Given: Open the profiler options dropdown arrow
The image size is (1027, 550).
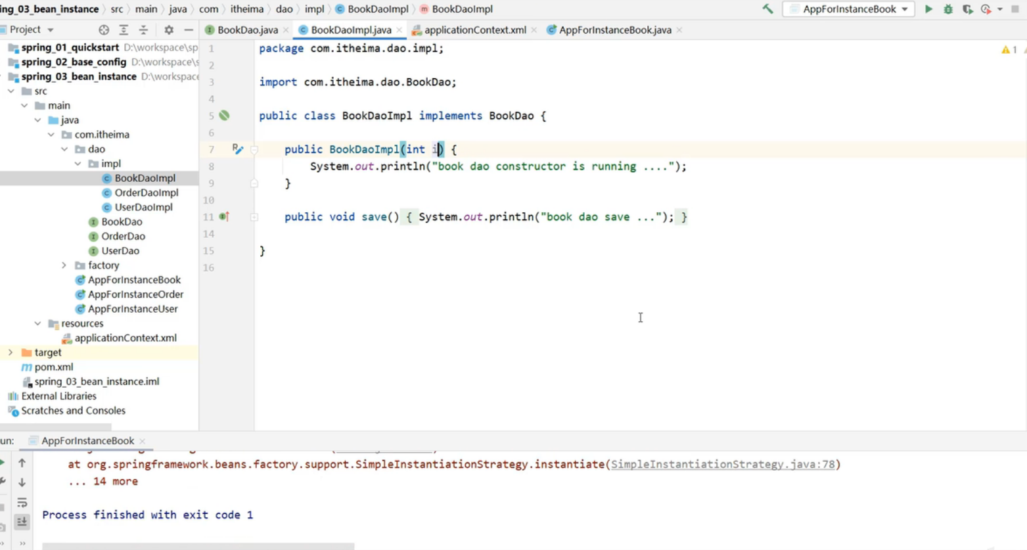Looking at the screenshot, I should pos(1000,9).
